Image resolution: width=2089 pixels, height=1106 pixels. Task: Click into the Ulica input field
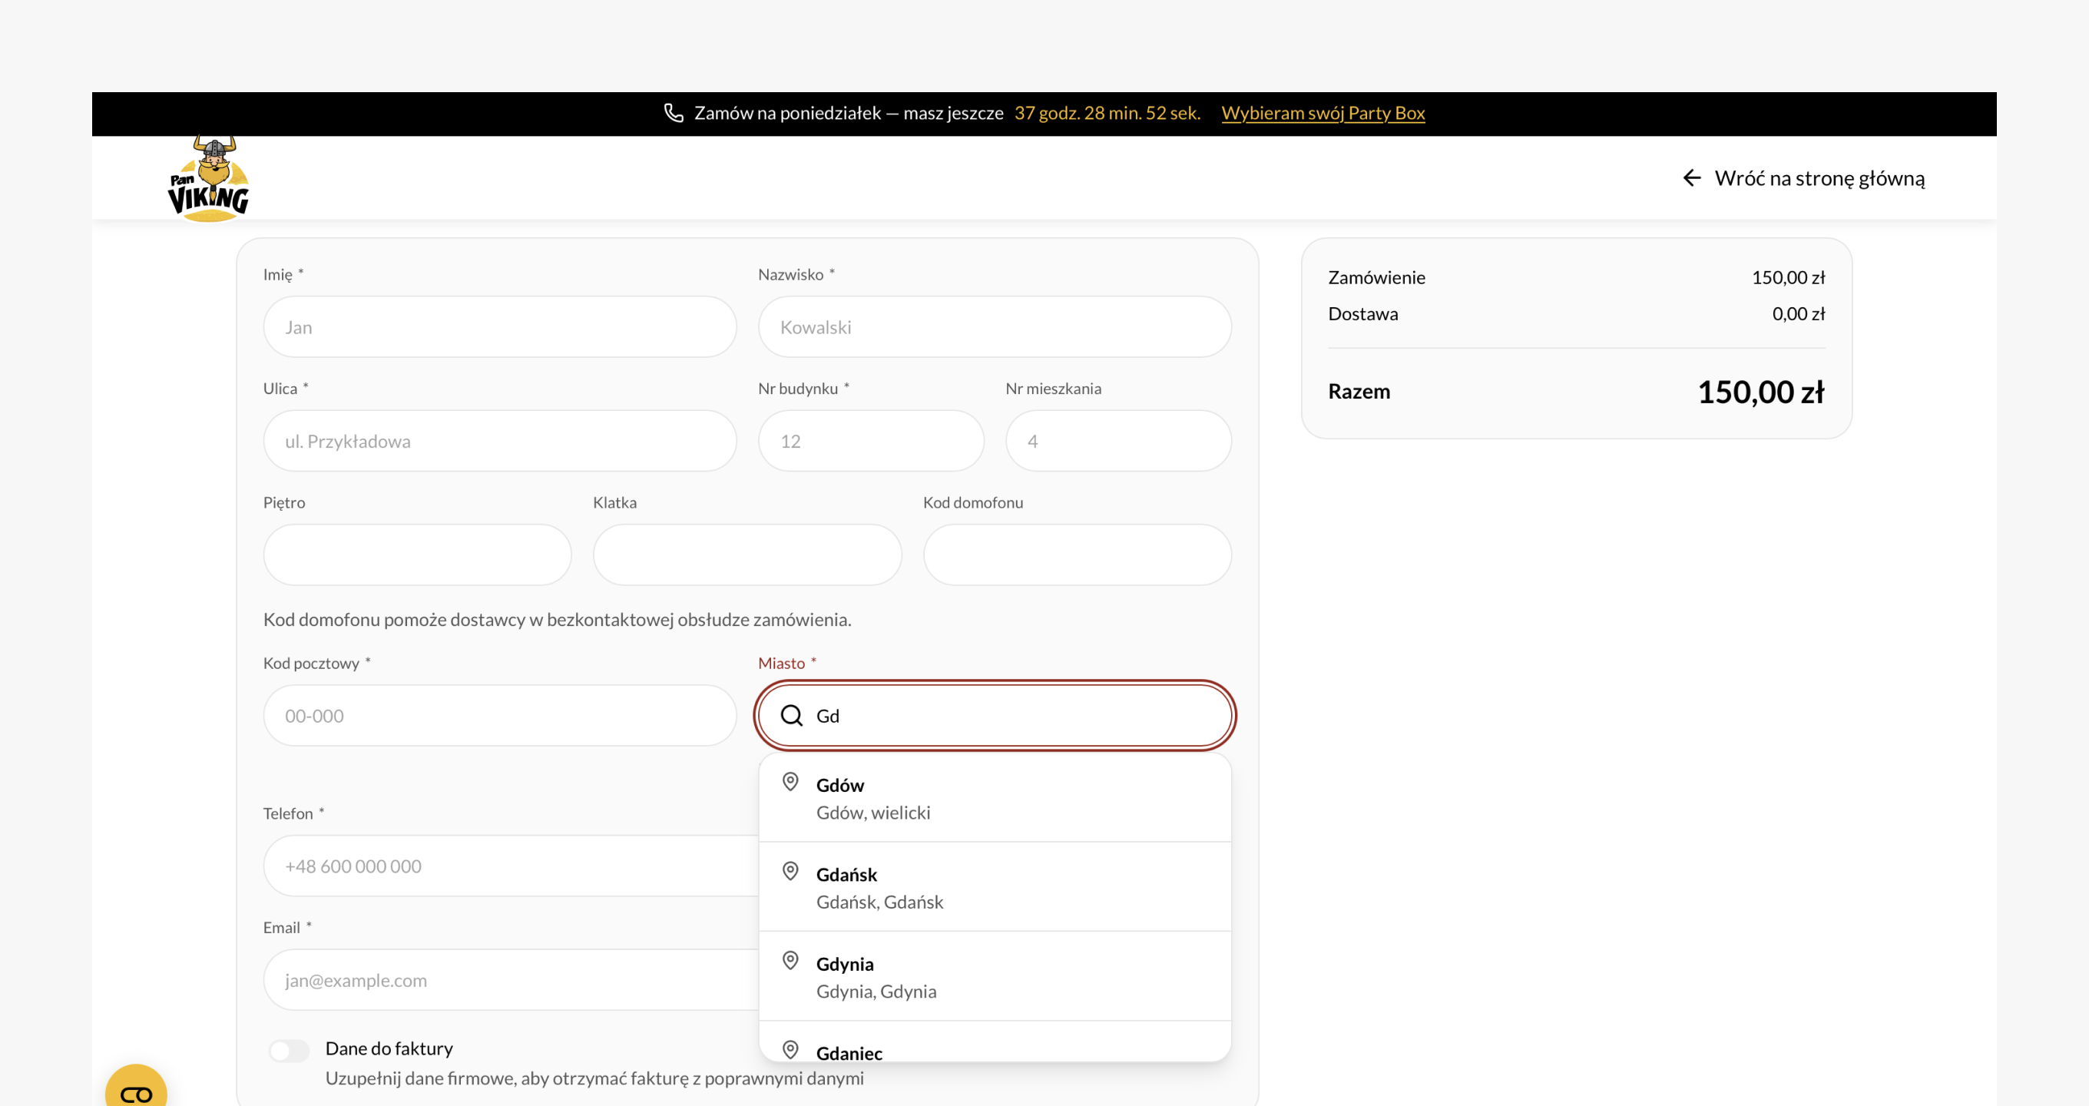point(499,440)
